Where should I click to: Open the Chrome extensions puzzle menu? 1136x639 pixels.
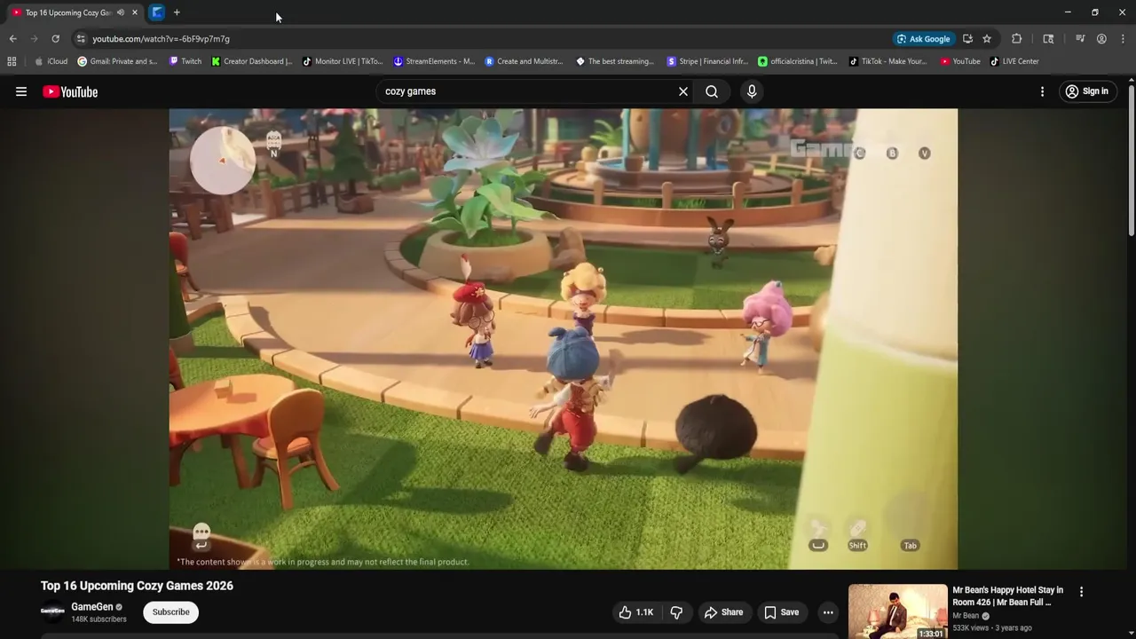pyautogui.click(x=1017, y=39)
